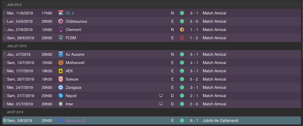
Task: Collapse the JUIN 2019 month section
Action: coord(14,5)
